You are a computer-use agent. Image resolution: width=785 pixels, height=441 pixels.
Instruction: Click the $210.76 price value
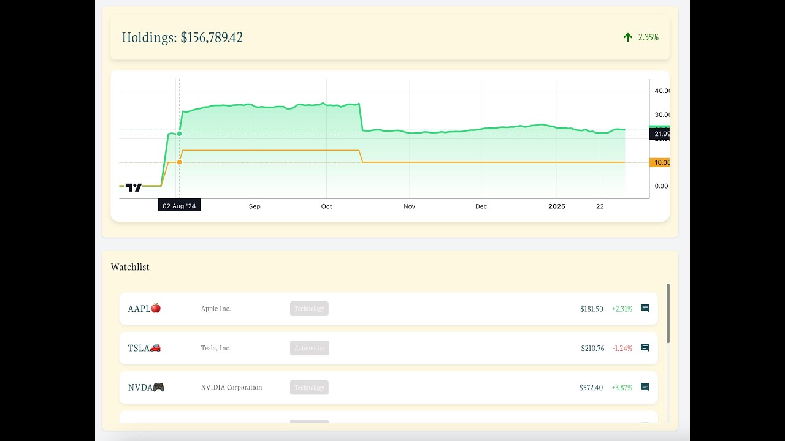tap(592, 348)
